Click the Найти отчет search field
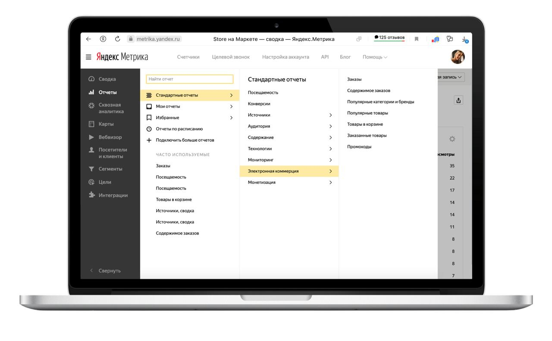Image resolution: width=552 pixels, height=341 pixels. pos(190,79)
